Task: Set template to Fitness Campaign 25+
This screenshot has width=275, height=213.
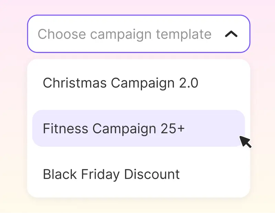Action: 139,128
